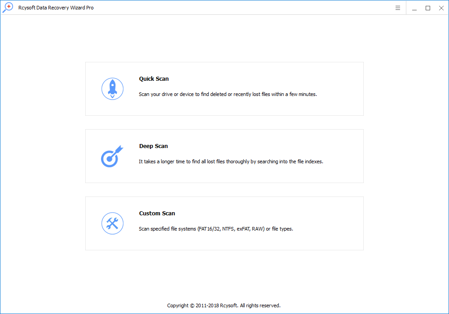Click the Quick Scan rocket icon
The image size is (449, 314).
click(112, 88)
